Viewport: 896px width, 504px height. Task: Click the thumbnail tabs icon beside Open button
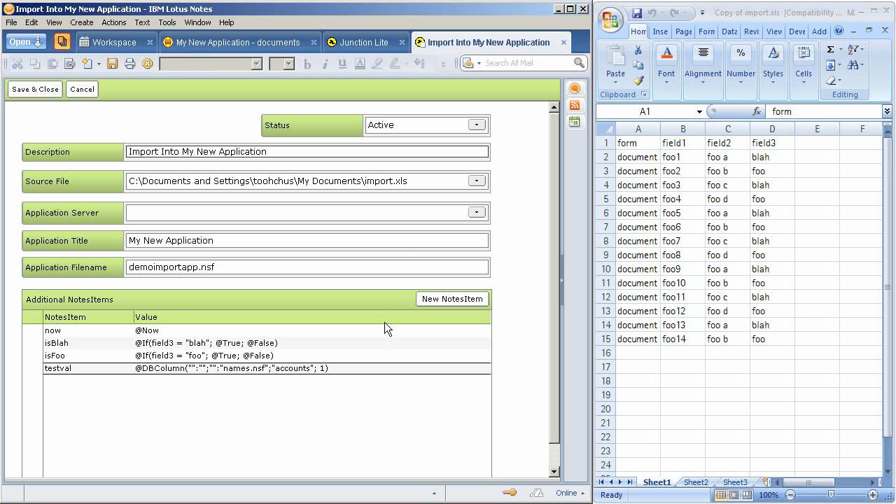click(62, 42)
